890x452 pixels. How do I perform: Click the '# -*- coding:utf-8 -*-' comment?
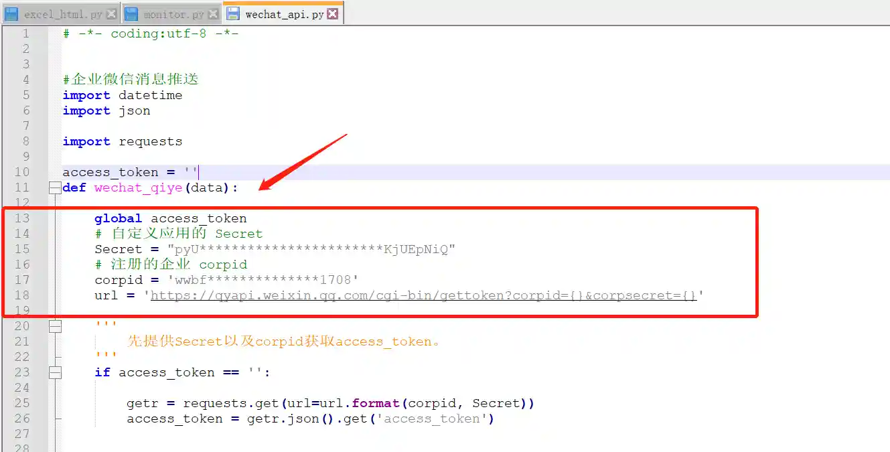tap(151, 33)
